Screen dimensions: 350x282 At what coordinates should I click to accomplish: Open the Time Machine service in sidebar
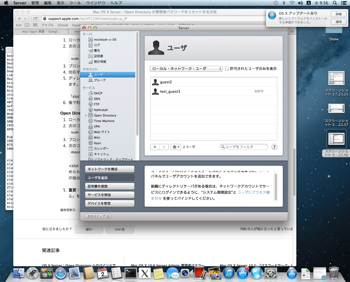(101, 121)
